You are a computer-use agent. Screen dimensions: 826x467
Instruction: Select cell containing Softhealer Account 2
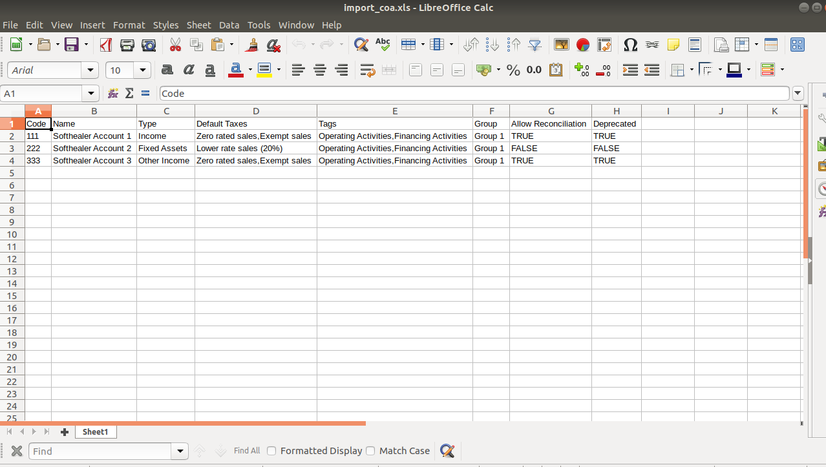coord(94,148)
